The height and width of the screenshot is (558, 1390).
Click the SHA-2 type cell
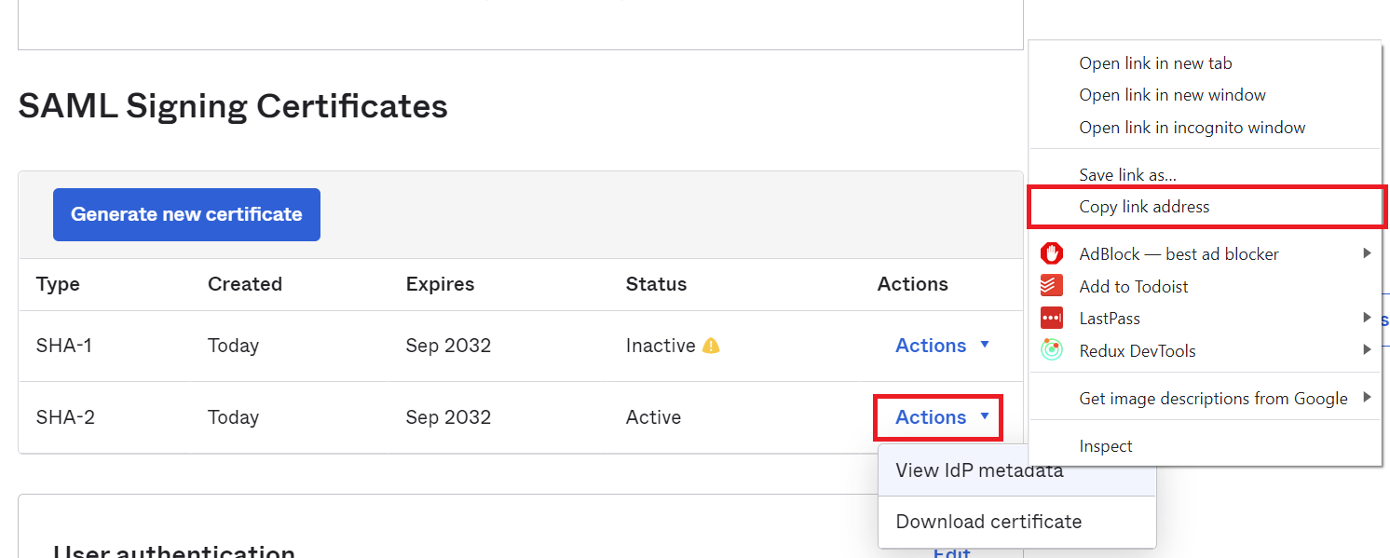65,417
